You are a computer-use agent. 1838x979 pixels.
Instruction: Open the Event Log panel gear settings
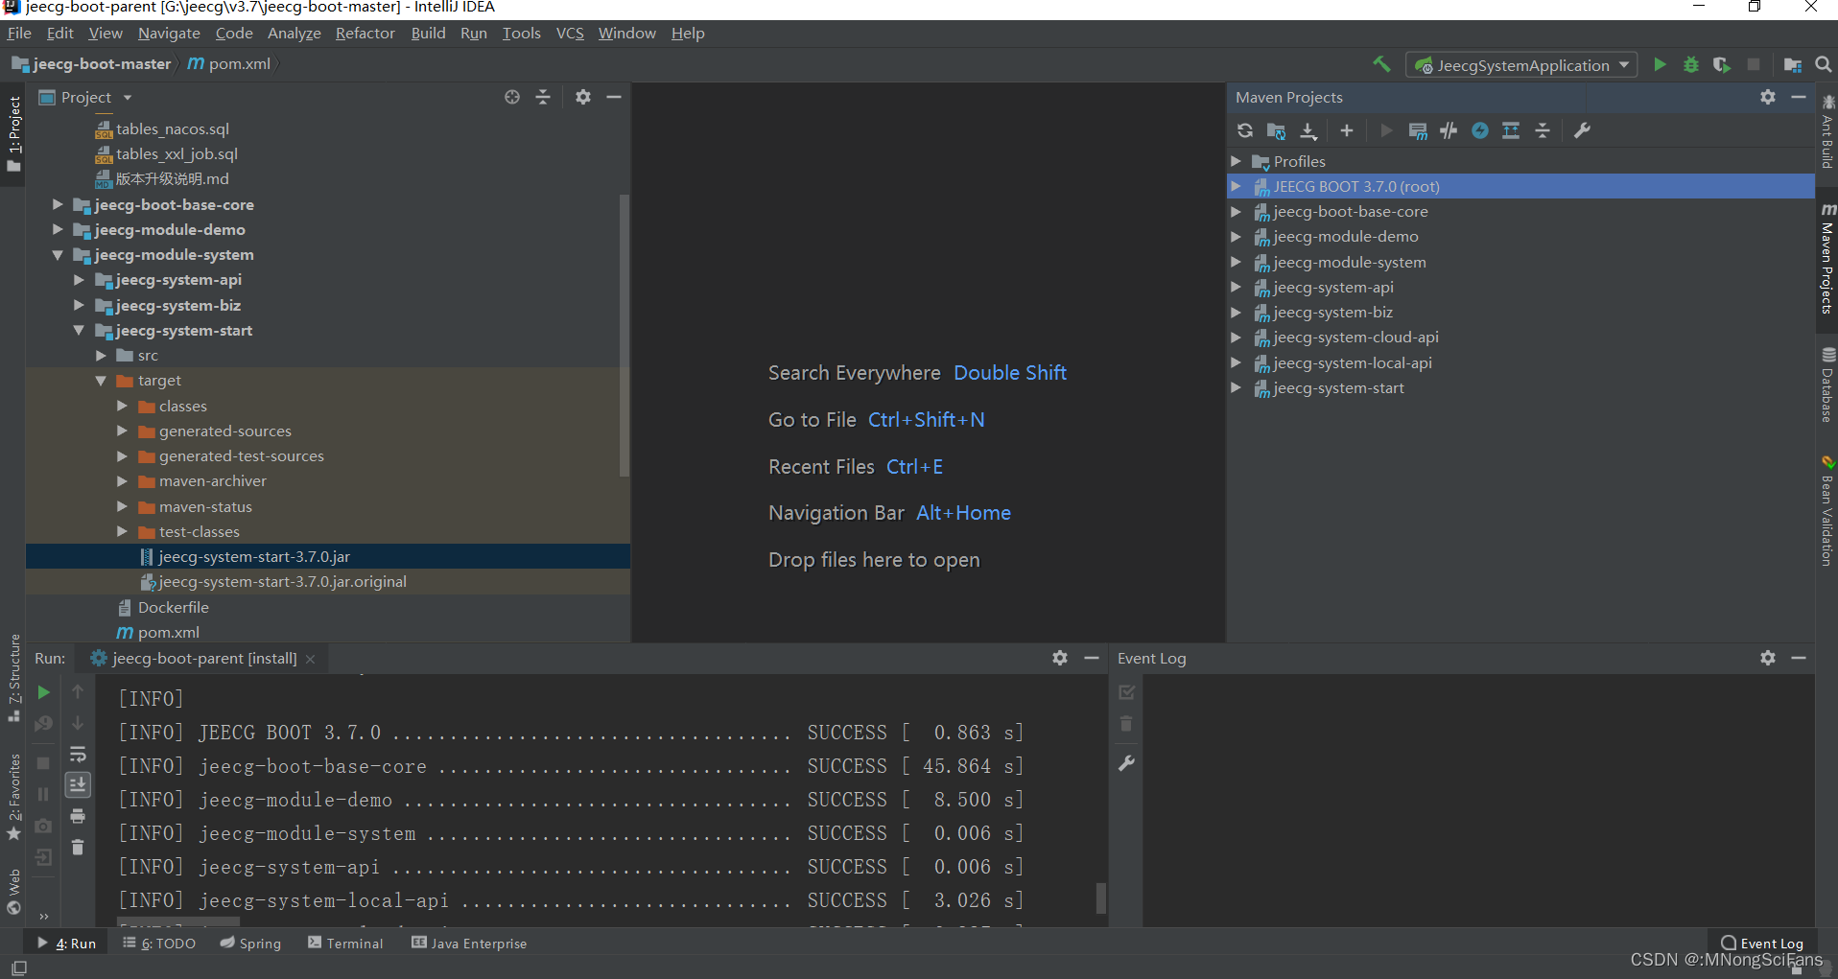tap(1768, 658)
